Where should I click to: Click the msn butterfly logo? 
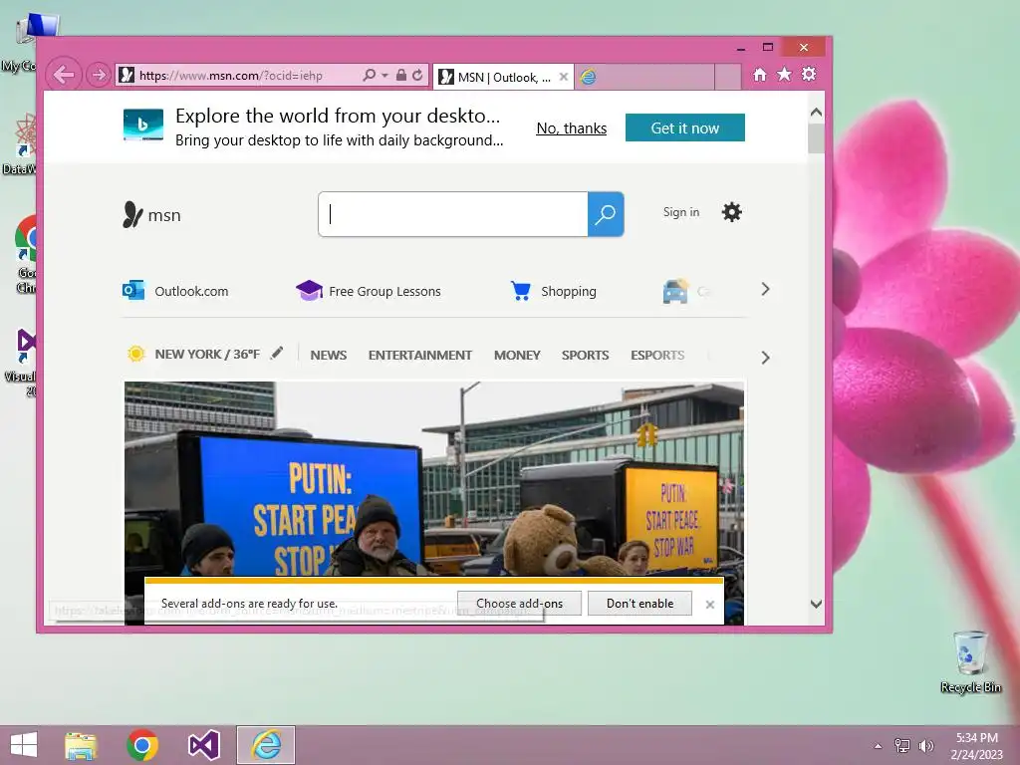pyautogui.click(x=151, y=215)
